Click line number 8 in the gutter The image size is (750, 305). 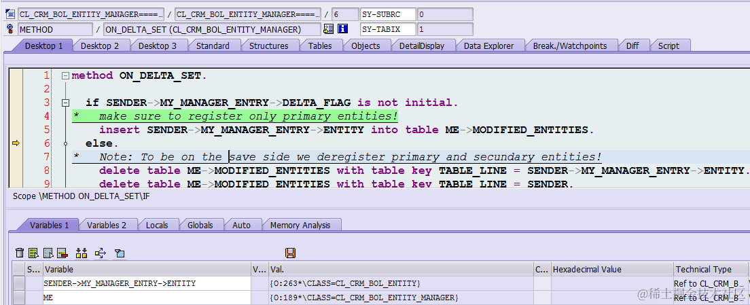(x=46, y=171)
